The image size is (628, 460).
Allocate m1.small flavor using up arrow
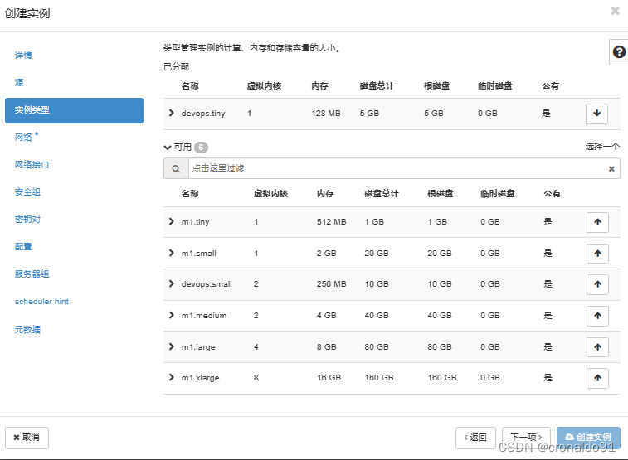tap(597, 254)
